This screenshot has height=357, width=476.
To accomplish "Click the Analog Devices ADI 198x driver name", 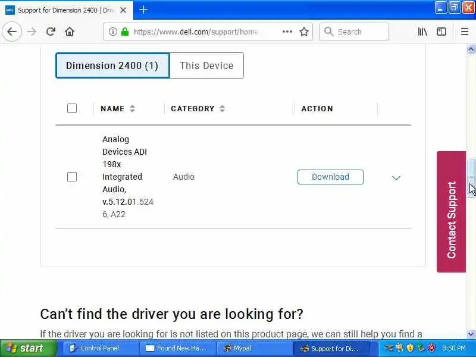I will point(128,177).
